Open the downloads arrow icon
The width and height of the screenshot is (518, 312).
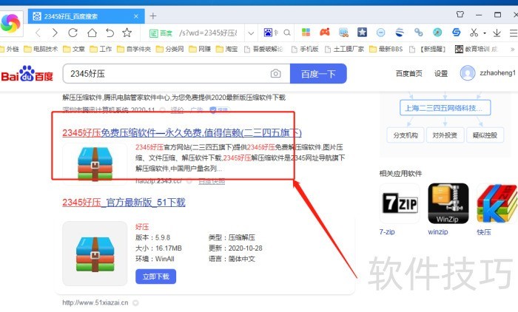pos(497,33)
